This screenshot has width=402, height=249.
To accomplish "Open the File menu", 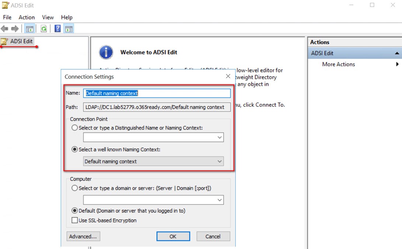I will 7,17.
